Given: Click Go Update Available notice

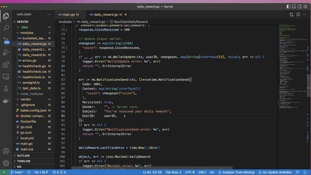Looking at the screenshot, I should point(275,172).
